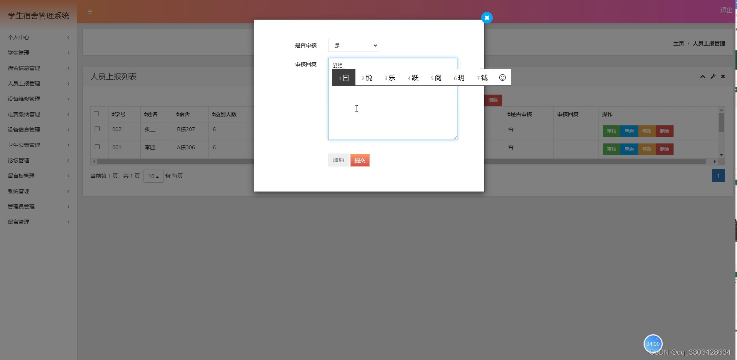737x360 pixels.
Task: Close the review dialog with blue X
Action: click(x=487, y=18)
